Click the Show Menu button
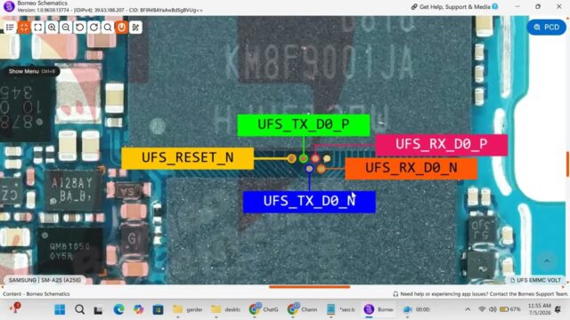The height and width of the screenshot is (320, 570). (31, 71)
